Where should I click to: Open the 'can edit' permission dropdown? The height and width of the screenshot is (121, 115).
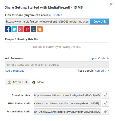pyautogui.click(x=100, y=71)
